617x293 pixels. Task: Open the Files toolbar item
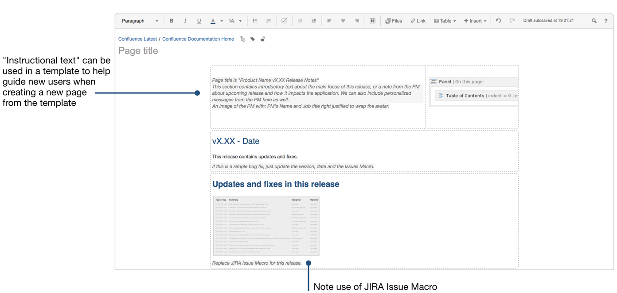point(394,21)
